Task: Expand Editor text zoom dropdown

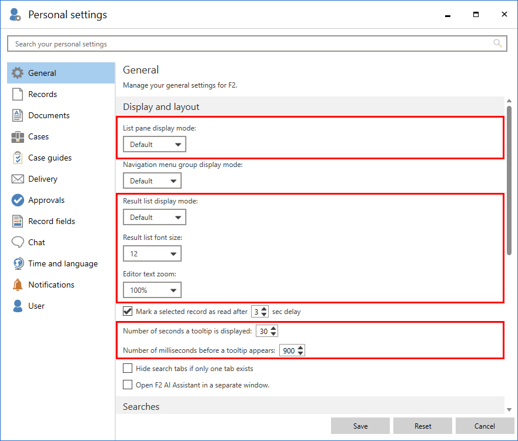Action: click(x=152, y=290)
